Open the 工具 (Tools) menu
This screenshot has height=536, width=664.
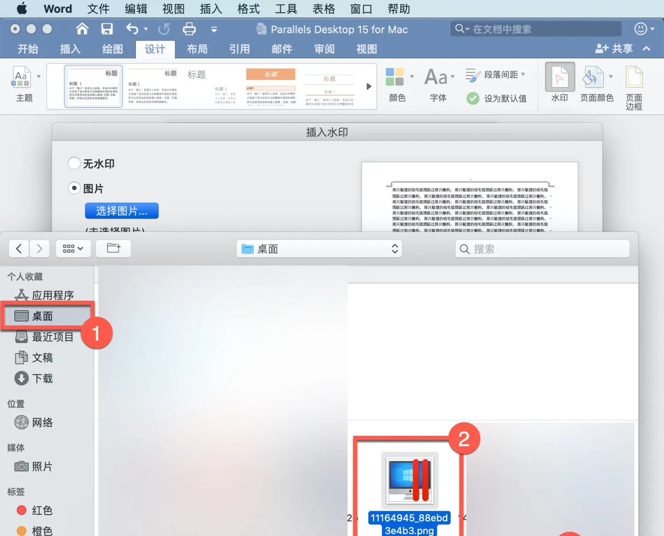pos(285,9)
